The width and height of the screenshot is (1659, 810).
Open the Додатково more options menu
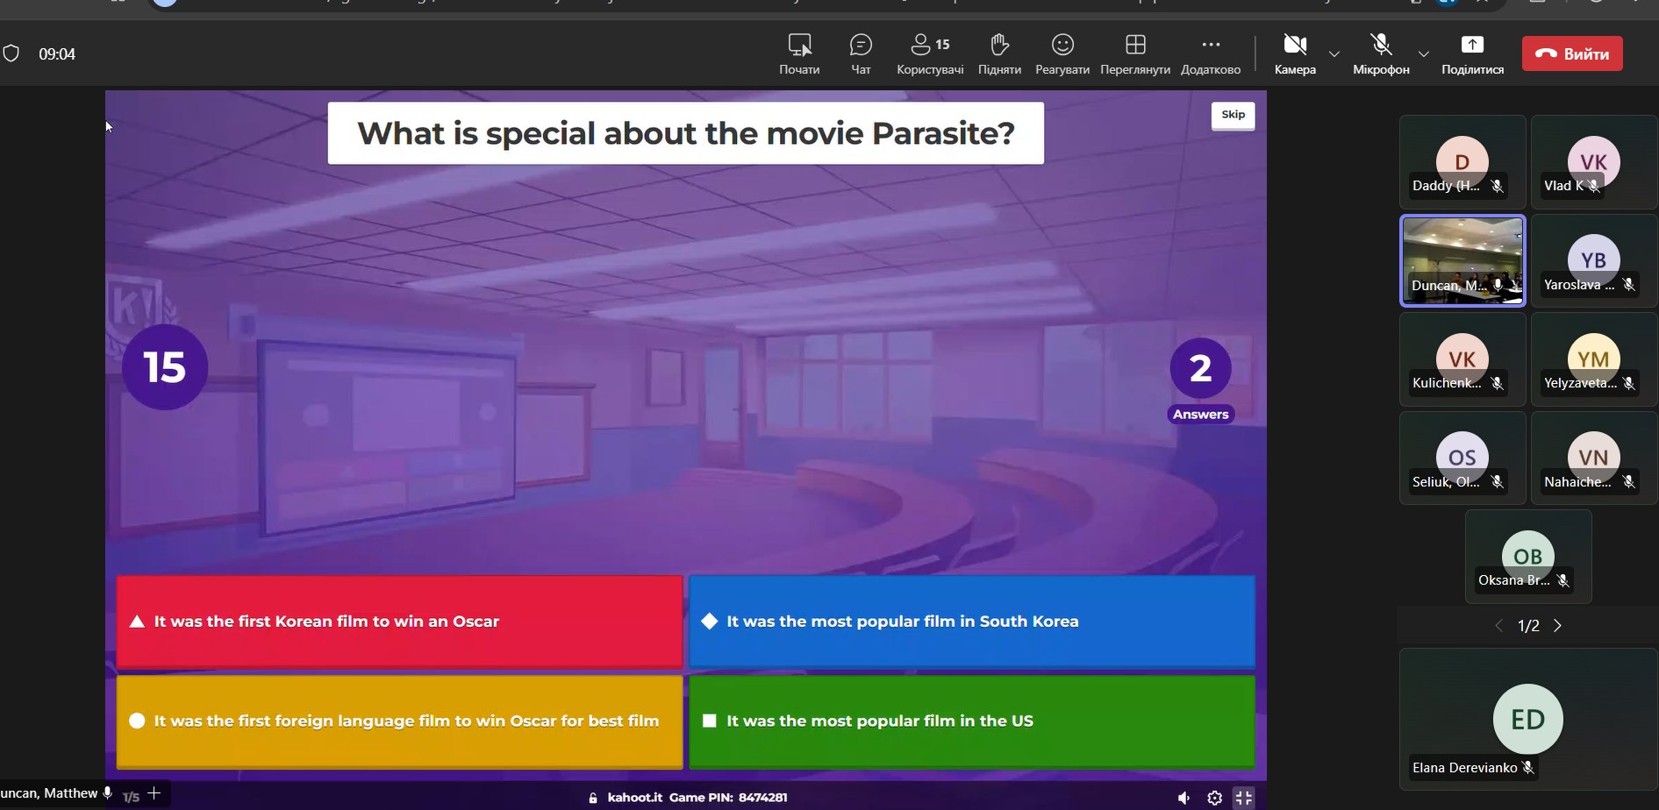click(1210, 53)
